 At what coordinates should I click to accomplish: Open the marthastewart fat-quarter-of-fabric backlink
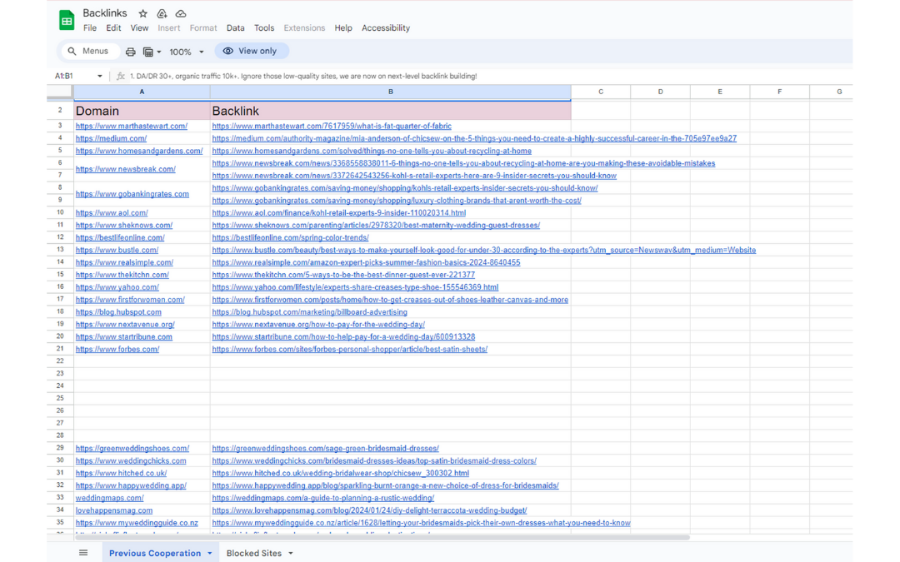pyautogui.click(x=331, y=127)
